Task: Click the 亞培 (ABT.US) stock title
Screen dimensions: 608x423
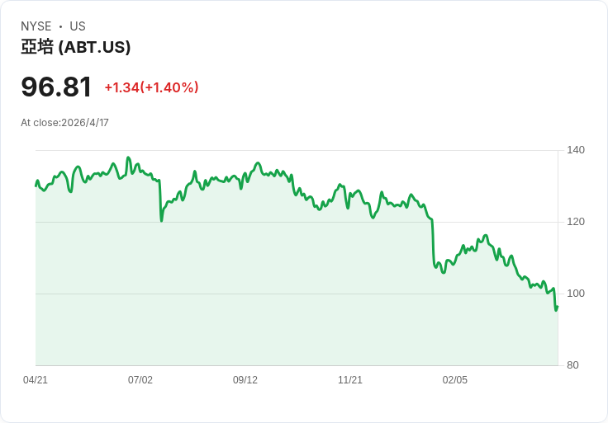Action: point(76,48)
